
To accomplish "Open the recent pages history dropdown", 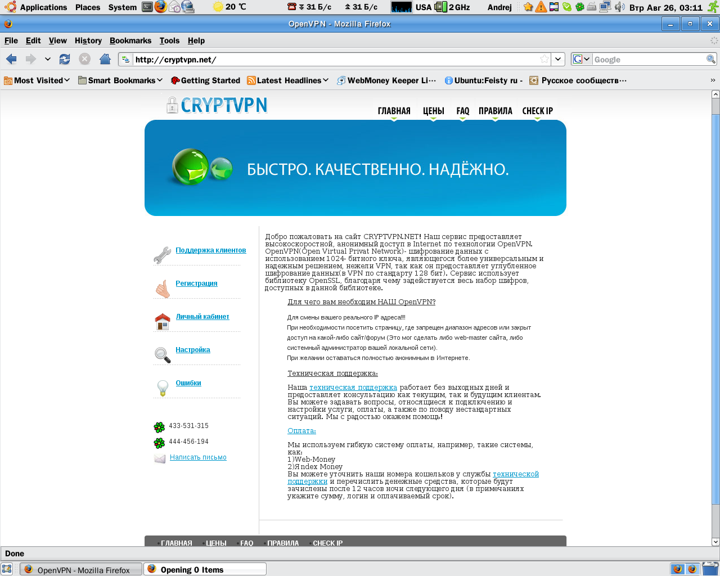I will tap(48, 59).
